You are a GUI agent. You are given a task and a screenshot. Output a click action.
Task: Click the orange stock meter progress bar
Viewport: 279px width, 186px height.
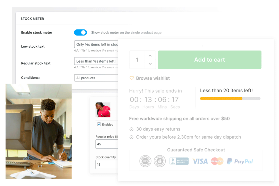point(221,98)
